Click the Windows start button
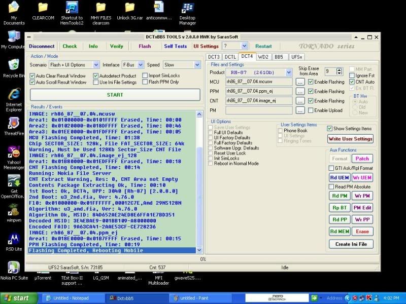This screenshot has height=304, width=406. [x=18, y=298]
